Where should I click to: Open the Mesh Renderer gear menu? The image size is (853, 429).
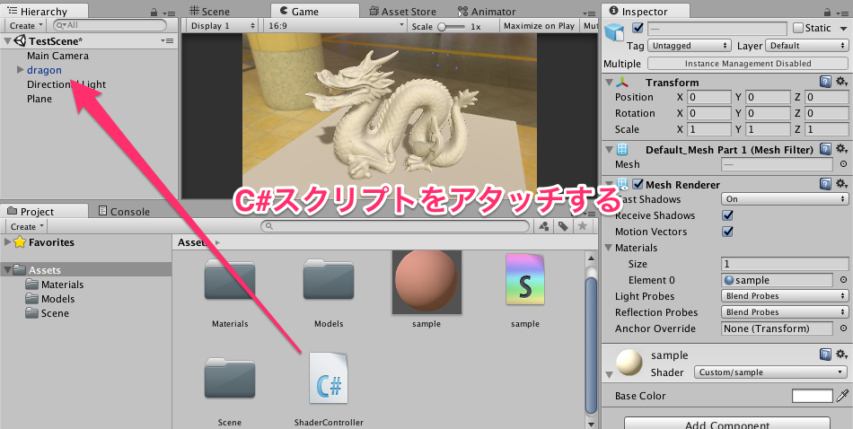[x=841, y=184]
